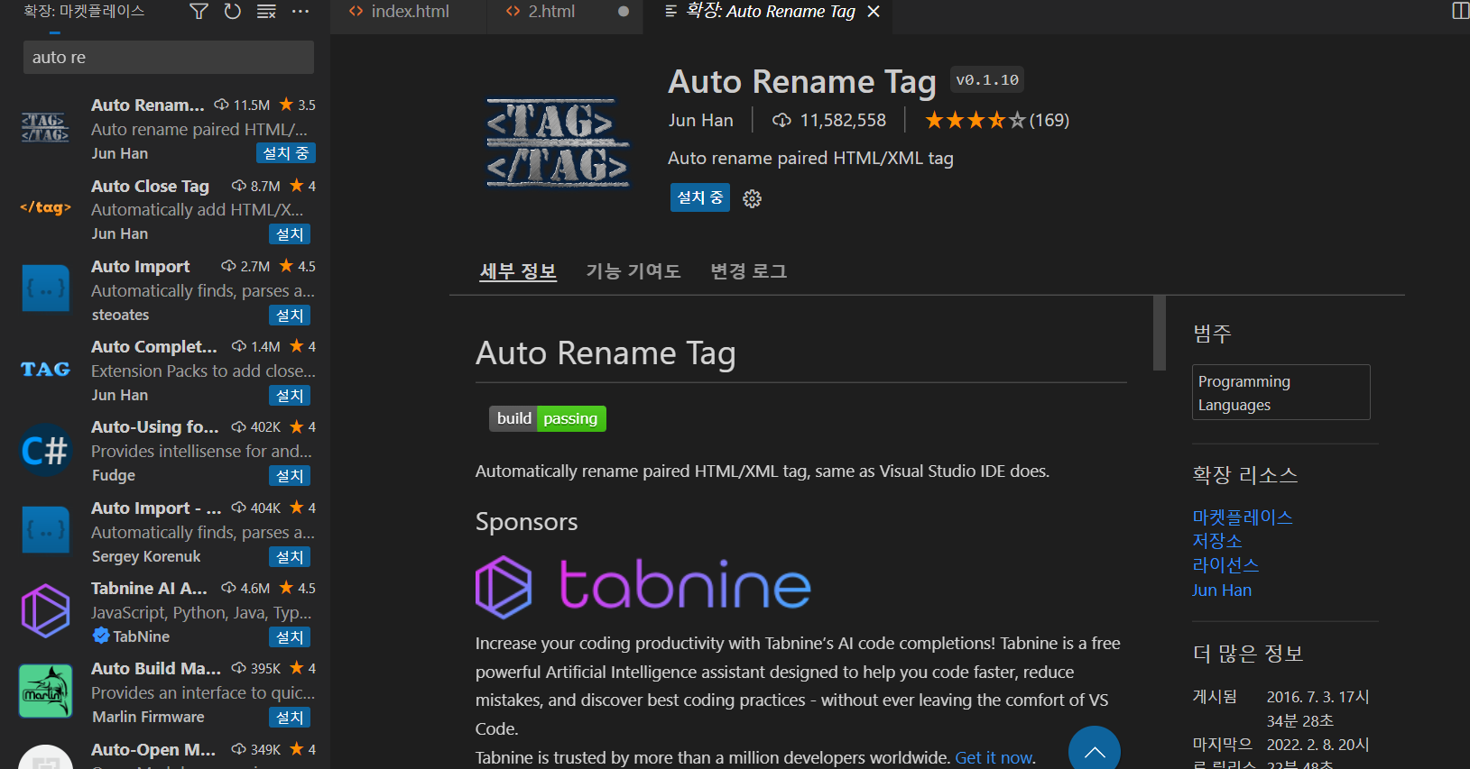Viewport: 1470px width, 769px height.
Task: Focus the extensions search box 'auto re'
Action: coord(169,57)
